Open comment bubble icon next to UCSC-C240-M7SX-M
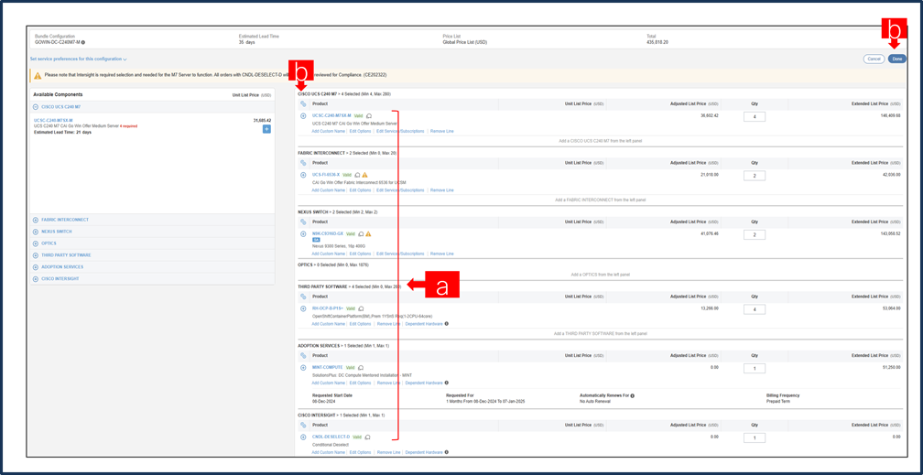 click(x=369, y=116)
